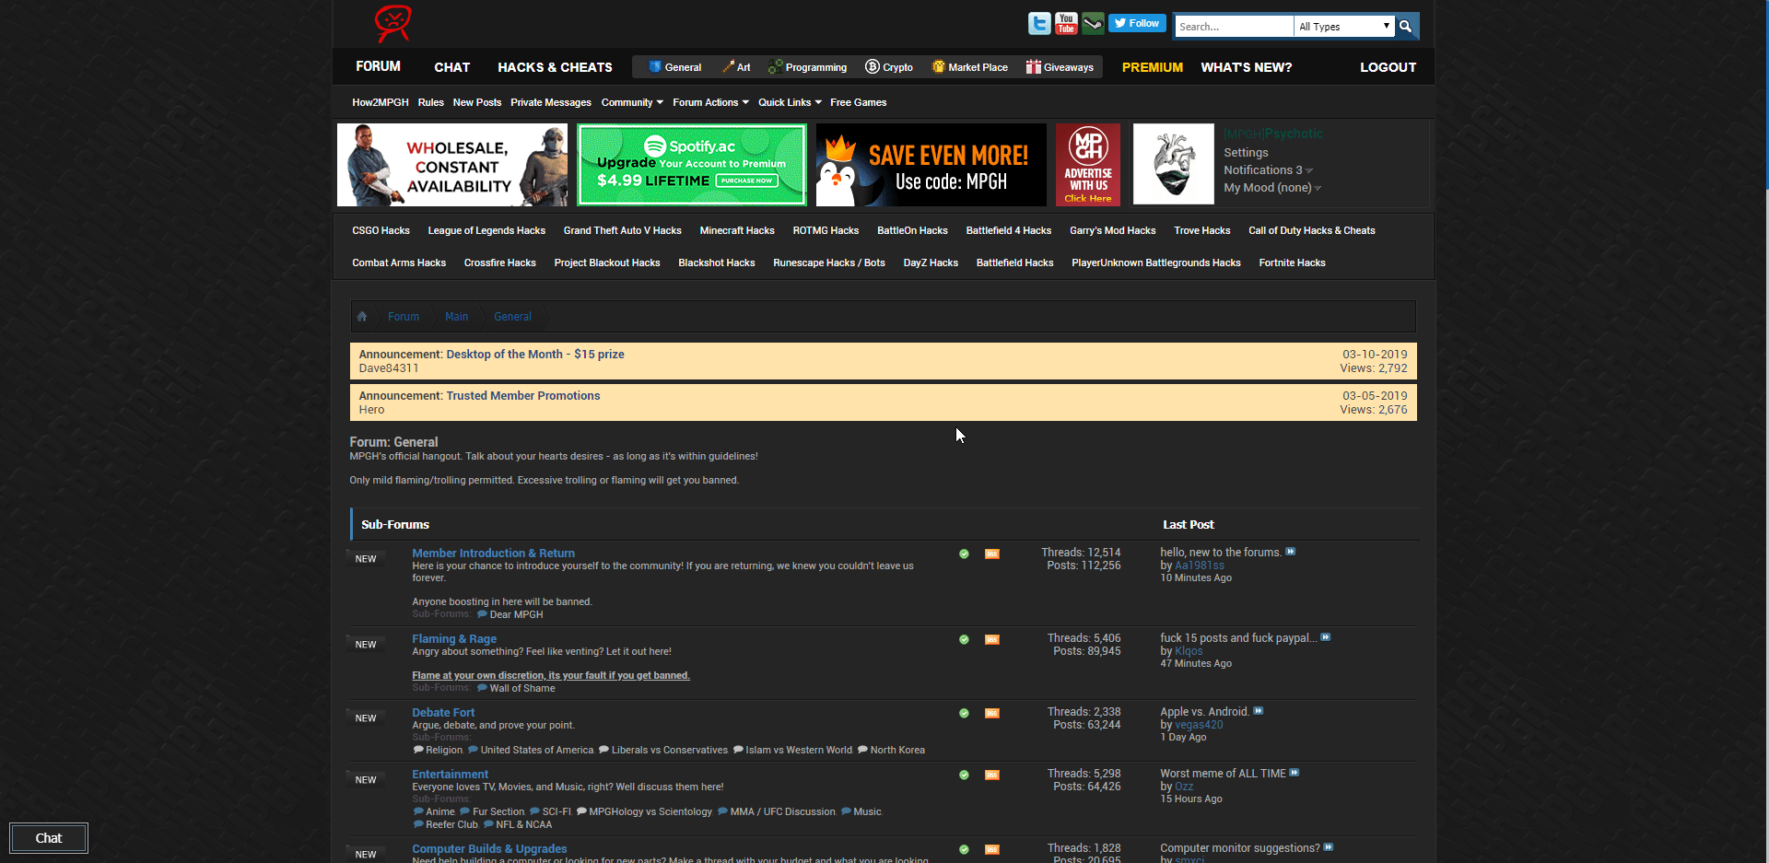The width and height of the screenshot is (1769, 863).
Task: Open the RSS feed for Entertainment forum
Action: point(992,776)
